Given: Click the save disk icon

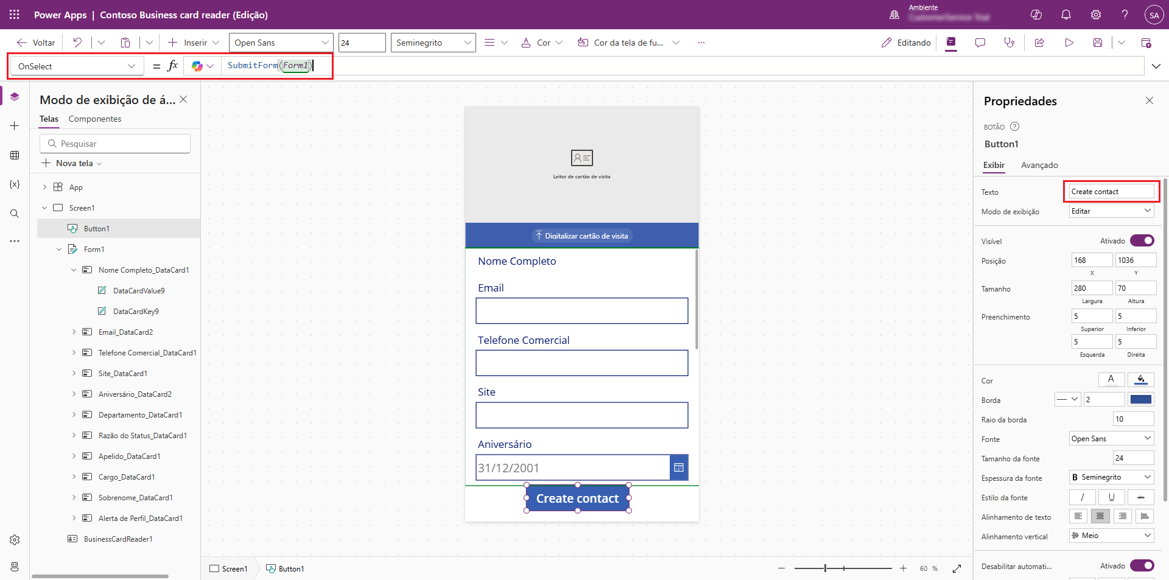Looking at the screenshot, I should [x=1098, y=43].
